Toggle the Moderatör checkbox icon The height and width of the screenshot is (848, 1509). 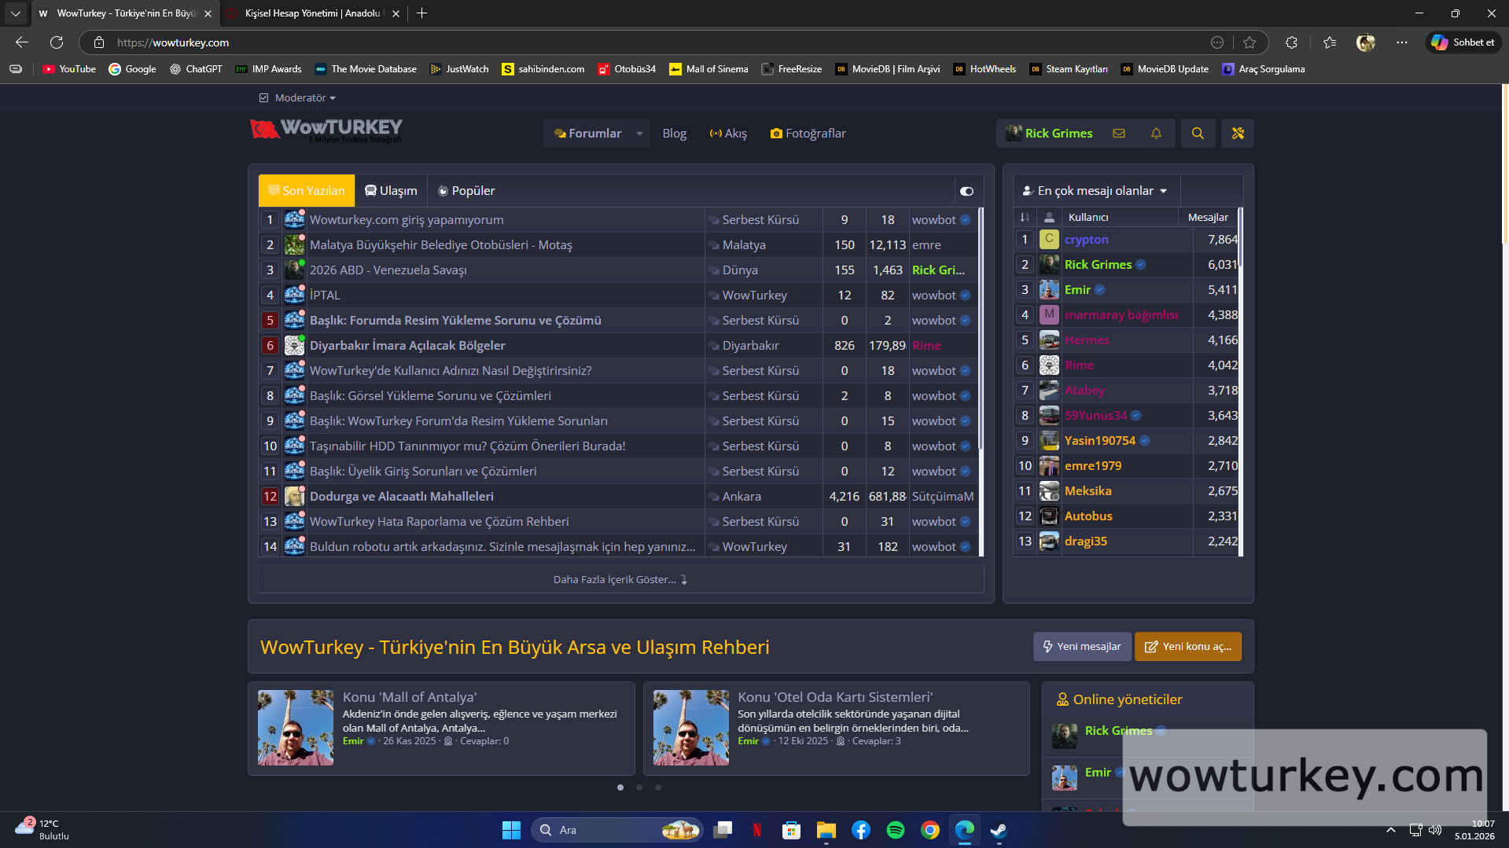tap(263, 98)
